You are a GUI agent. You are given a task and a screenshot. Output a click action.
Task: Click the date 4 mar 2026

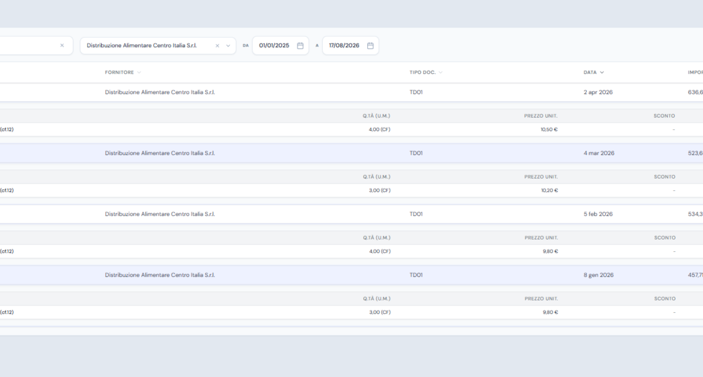tap(599, 153)
